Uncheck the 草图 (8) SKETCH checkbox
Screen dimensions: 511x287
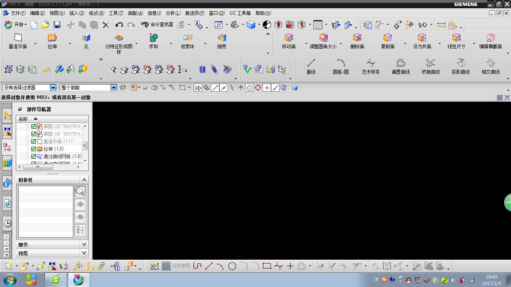pyautogui.click(x=34, y=134)
